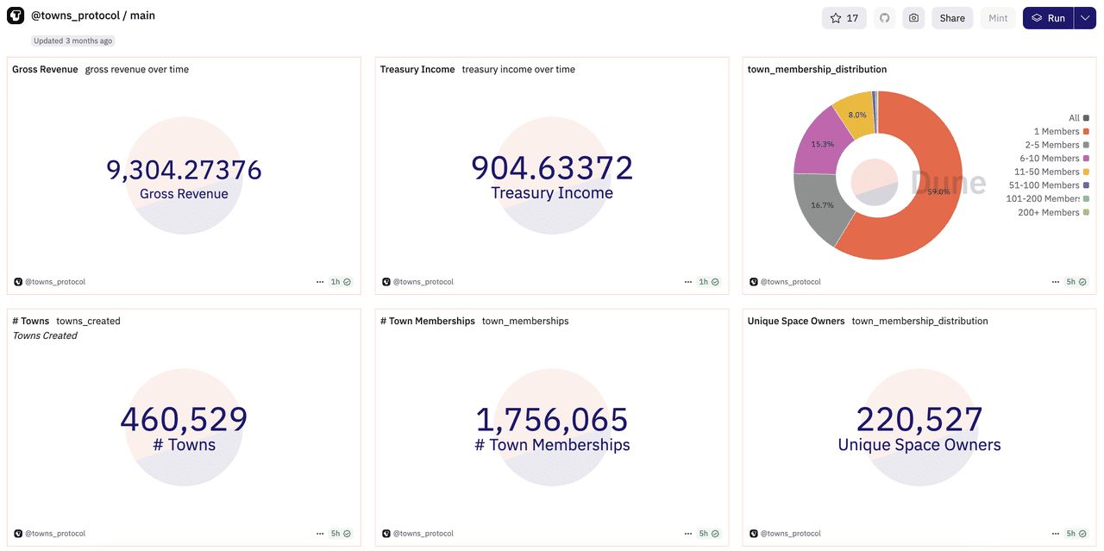Open the GitHub icon button
The image size is (1104, 551).
click(x=884, y=18)
